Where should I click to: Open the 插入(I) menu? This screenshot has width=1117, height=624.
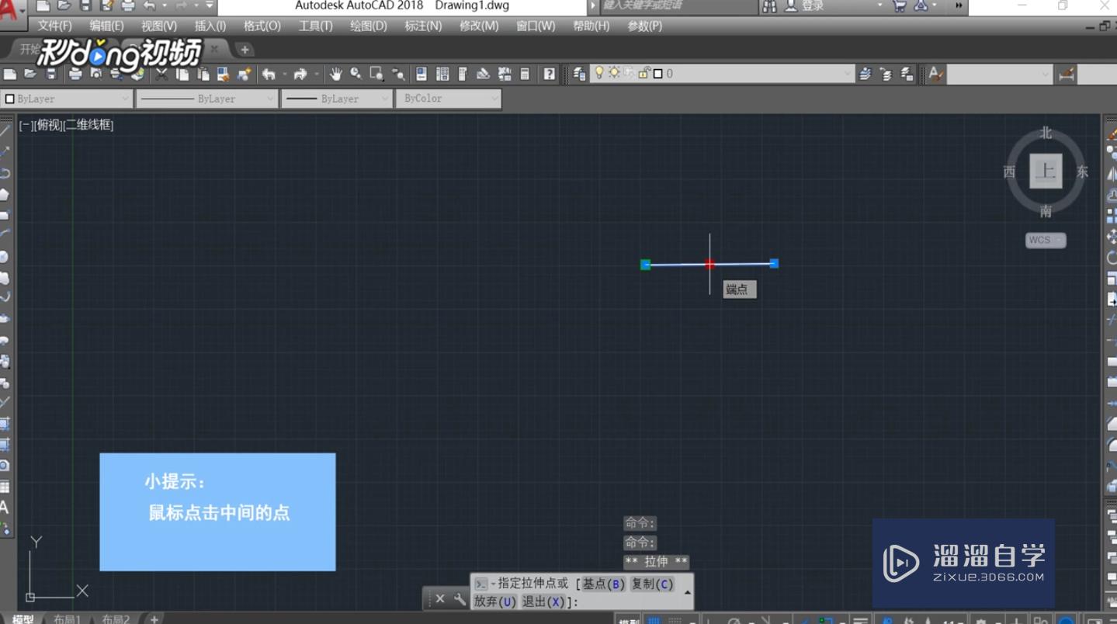210,26
